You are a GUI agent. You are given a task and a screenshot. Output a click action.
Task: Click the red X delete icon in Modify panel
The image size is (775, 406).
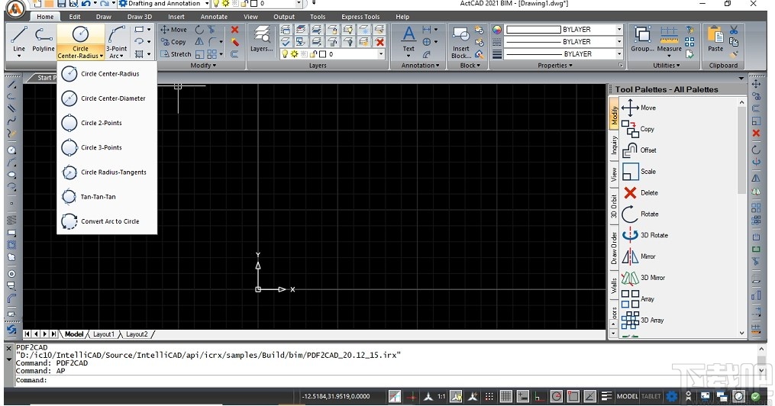pos(234,30)
